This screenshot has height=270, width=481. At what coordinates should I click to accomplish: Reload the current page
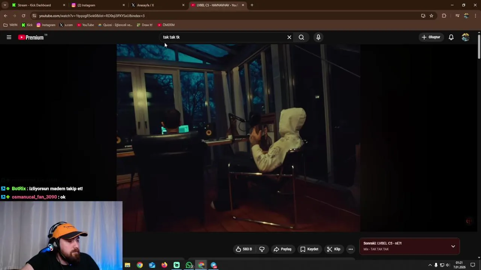[x=23, y=16]
